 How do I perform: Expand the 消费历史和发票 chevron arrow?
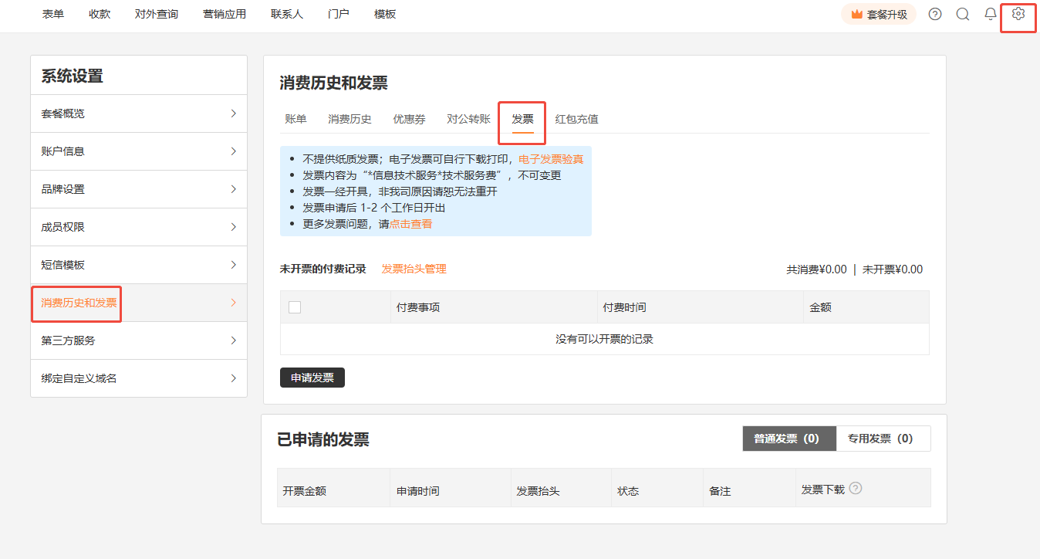pyautogui.click(x=233, y=303)
